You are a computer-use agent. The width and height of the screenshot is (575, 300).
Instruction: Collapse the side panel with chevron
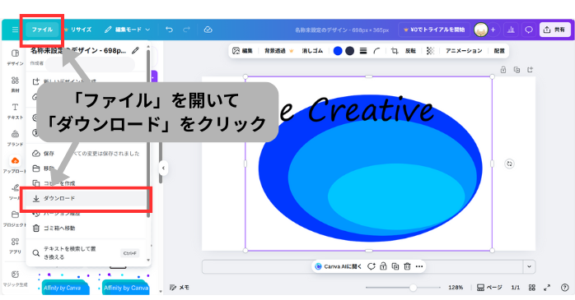click(x=164, y=168)
